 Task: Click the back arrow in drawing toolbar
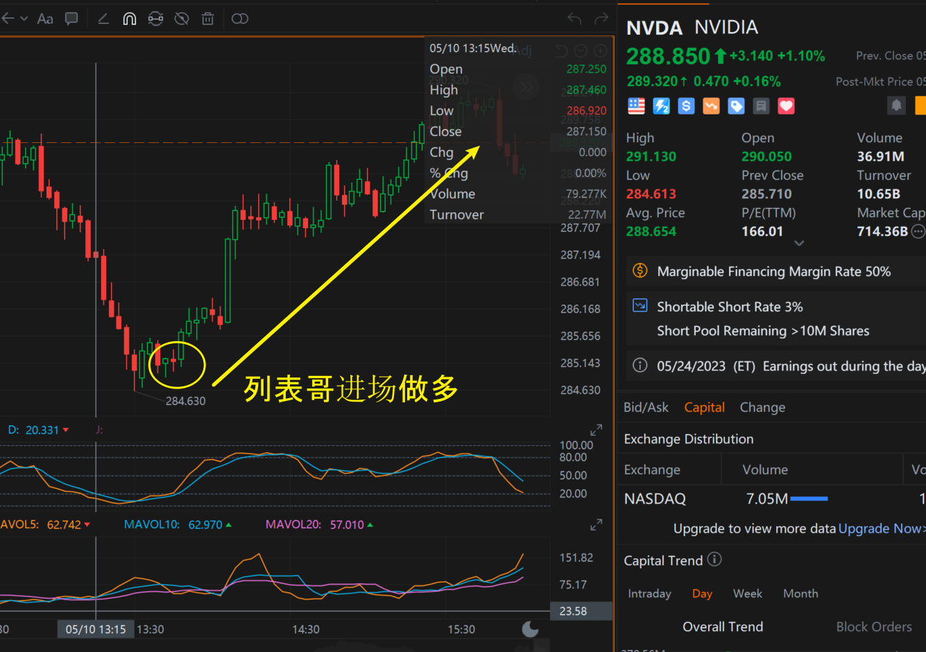pyautogui.click(x=8, y=19)
